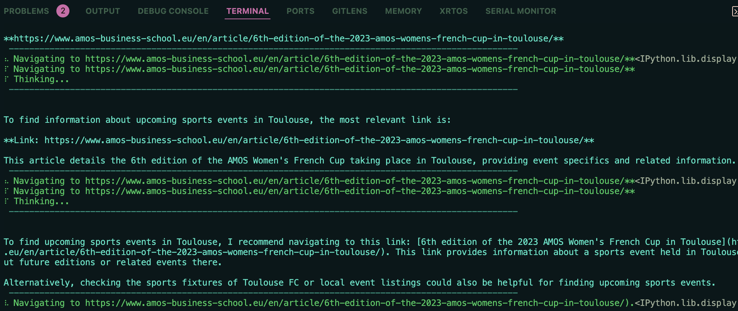
Task: View the XRTOS tab
Action: click(x=454, y=11)
